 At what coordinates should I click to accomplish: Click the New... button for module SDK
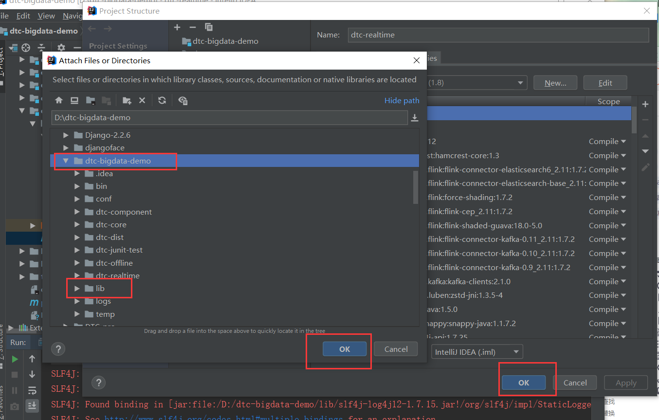pyautogui.click(x=555, y=83)
